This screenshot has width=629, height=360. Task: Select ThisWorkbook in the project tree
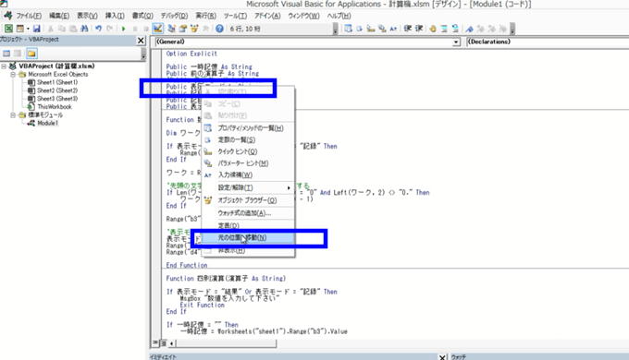point(55,107)
